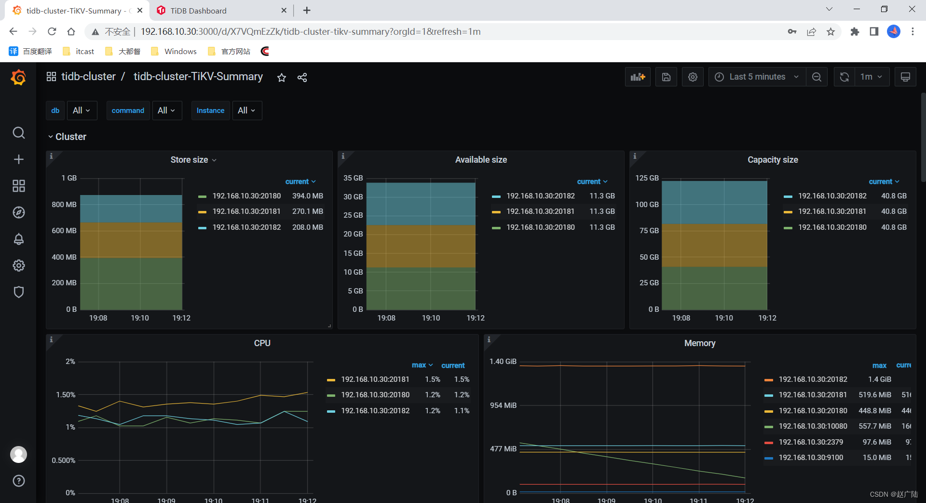Toggle 192.168.10.30:20181 series in CPU legend

pos(375,379)
